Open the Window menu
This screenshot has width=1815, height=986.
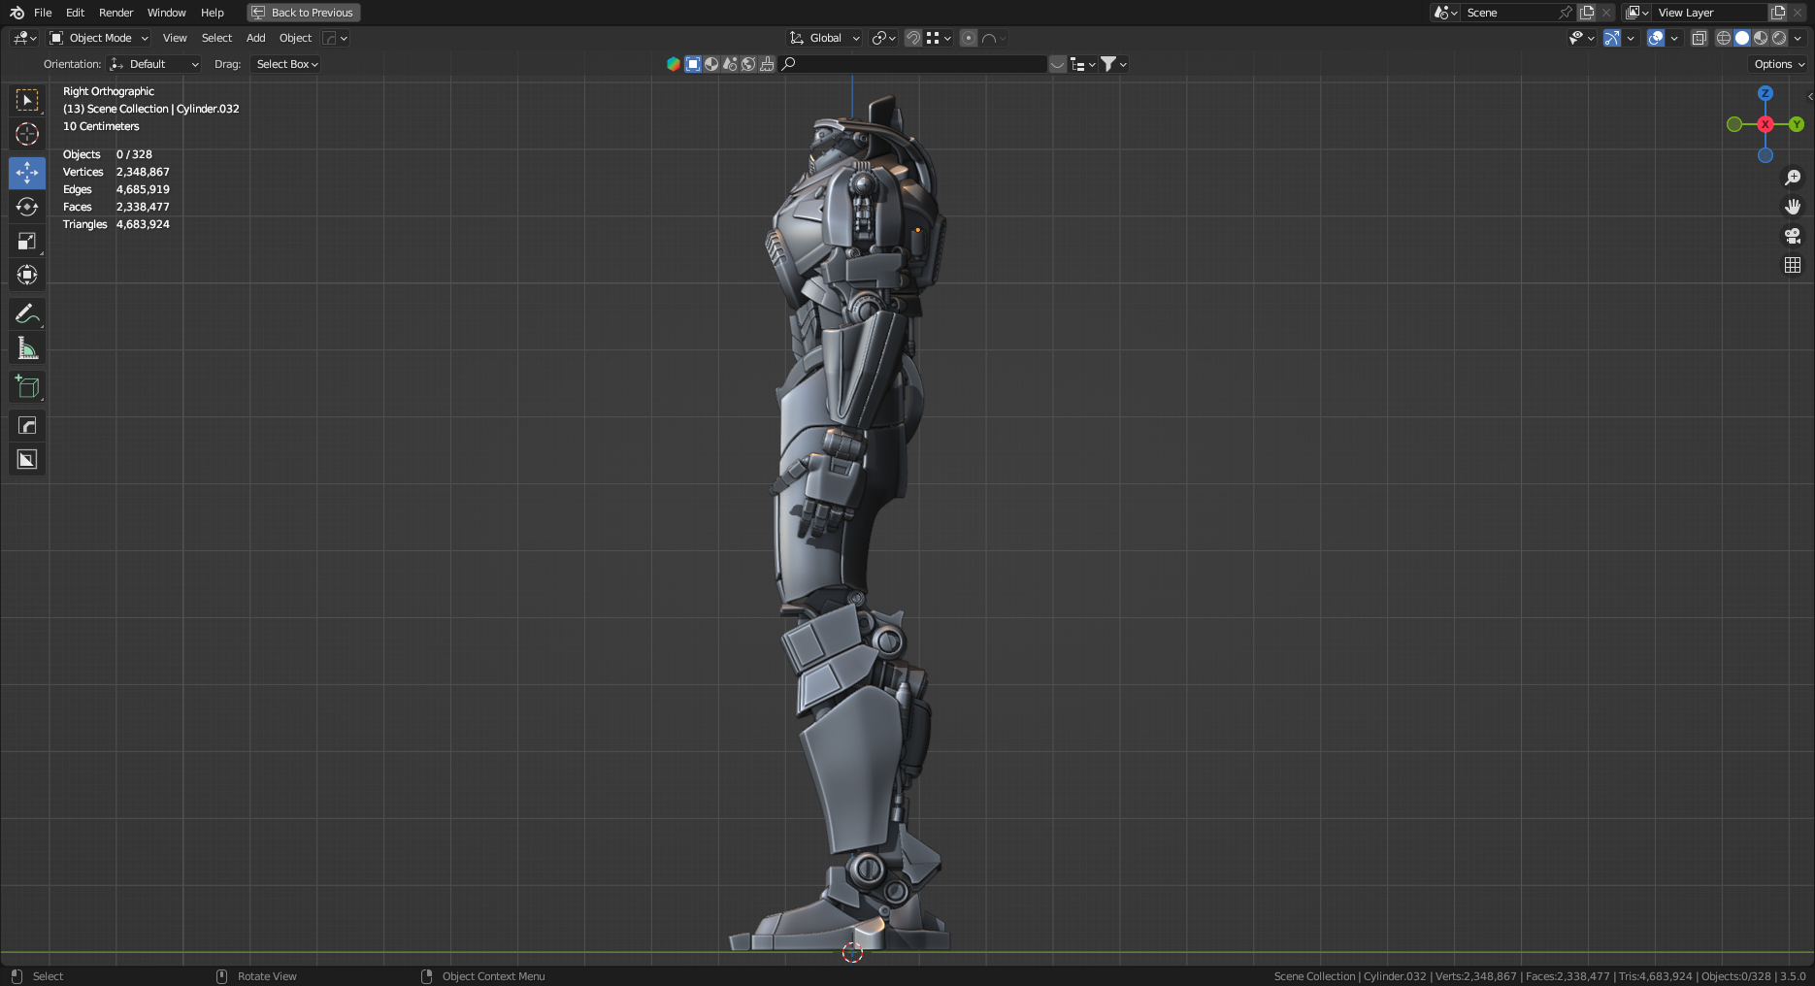point(167,13)
